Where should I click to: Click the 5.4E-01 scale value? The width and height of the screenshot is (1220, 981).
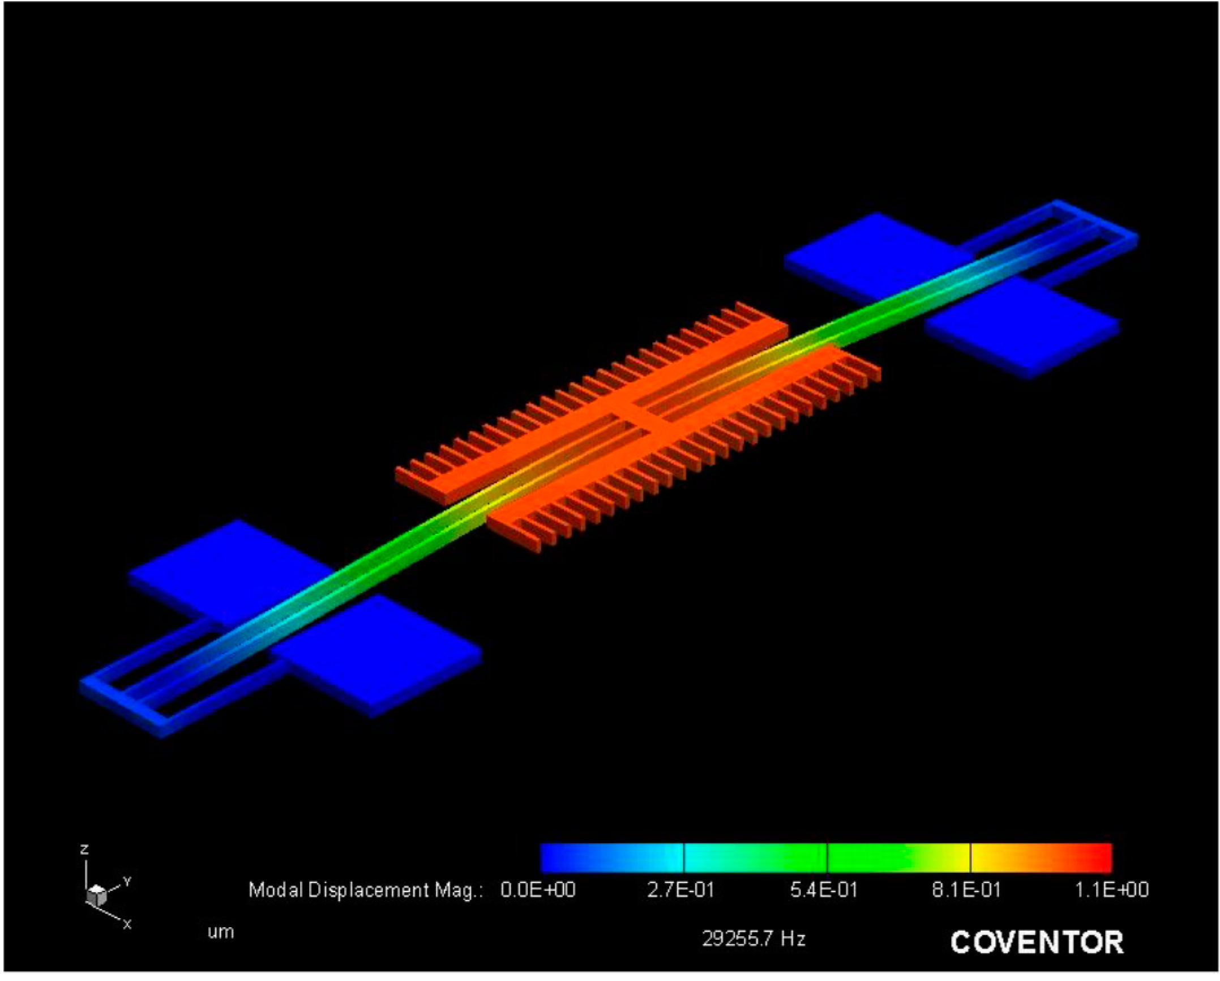[x=824, y=890]
